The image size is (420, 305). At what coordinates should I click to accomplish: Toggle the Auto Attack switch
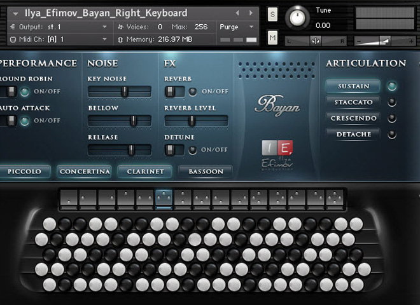[8, 121]
